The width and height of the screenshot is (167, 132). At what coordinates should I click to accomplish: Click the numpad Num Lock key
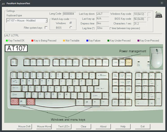pos(138,76)
